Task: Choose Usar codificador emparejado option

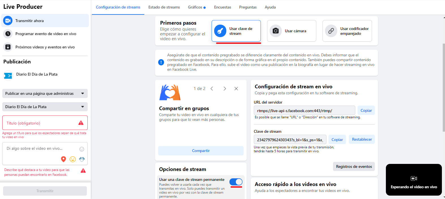Action: coord(347,31)
